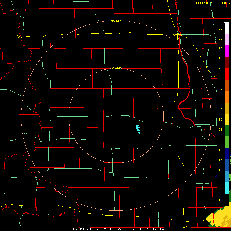Click the 34 value on the legend scale
The image size is (231, 231).
click(x=220, y=109)
